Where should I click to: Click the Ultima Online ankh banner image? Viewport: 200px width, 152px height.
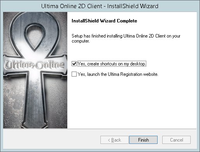click(x=35, y=70)
